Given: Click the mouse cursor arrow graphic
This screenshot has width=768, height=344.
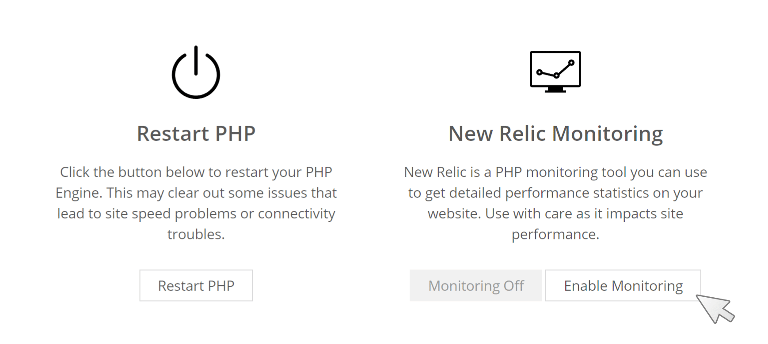Looking at the screenshot, I should (715, 308).
